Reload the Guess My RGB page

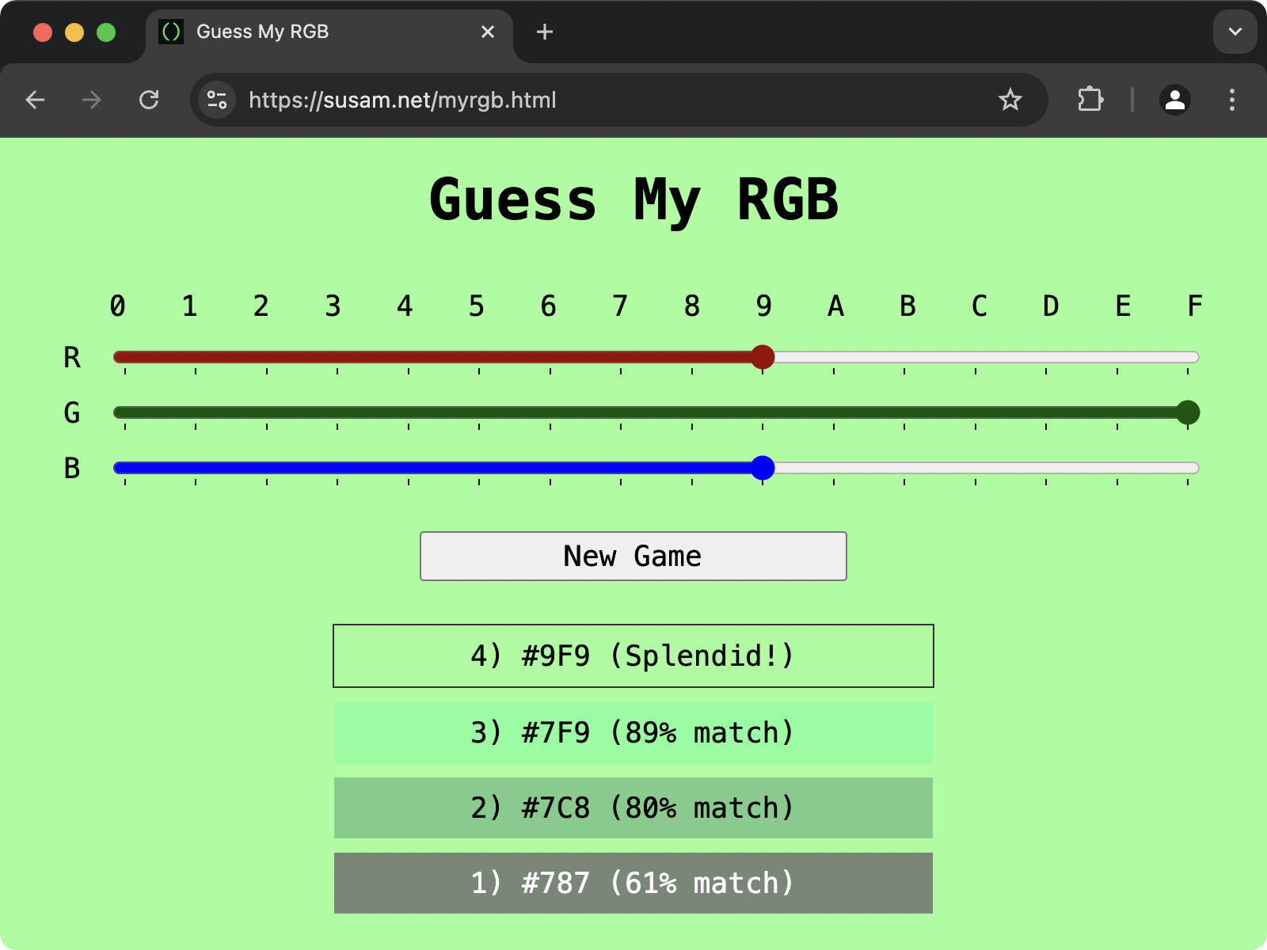click(x=149, y=100)
